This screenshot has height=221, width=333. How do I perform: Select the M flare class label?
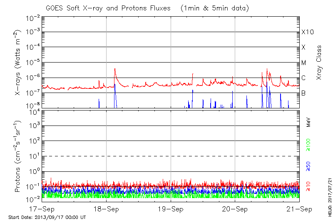[304, 63]
